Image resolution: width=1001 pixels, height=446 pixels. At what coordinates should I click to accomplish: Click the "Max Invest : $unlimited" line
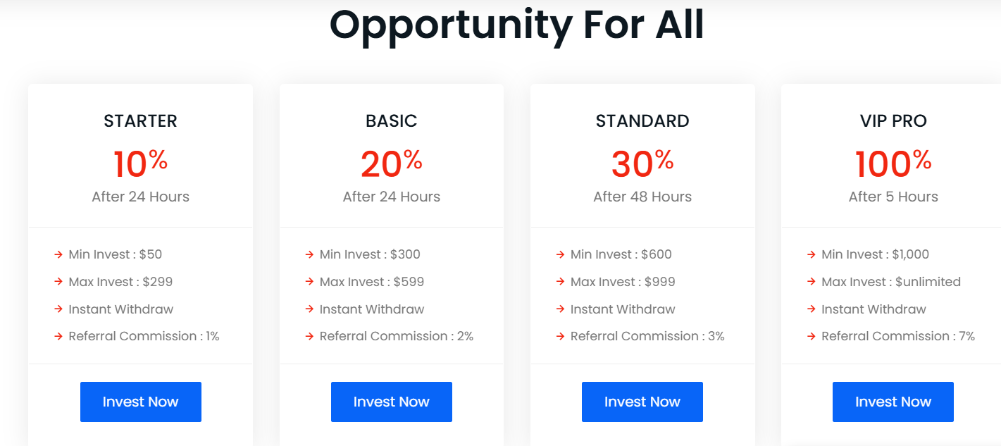(890, 282)
